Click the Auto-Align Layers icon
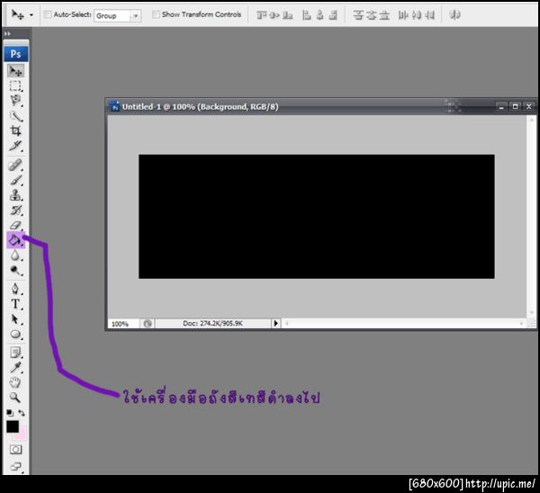The width and height of the screenshot is (540, 493). point(454,14)
